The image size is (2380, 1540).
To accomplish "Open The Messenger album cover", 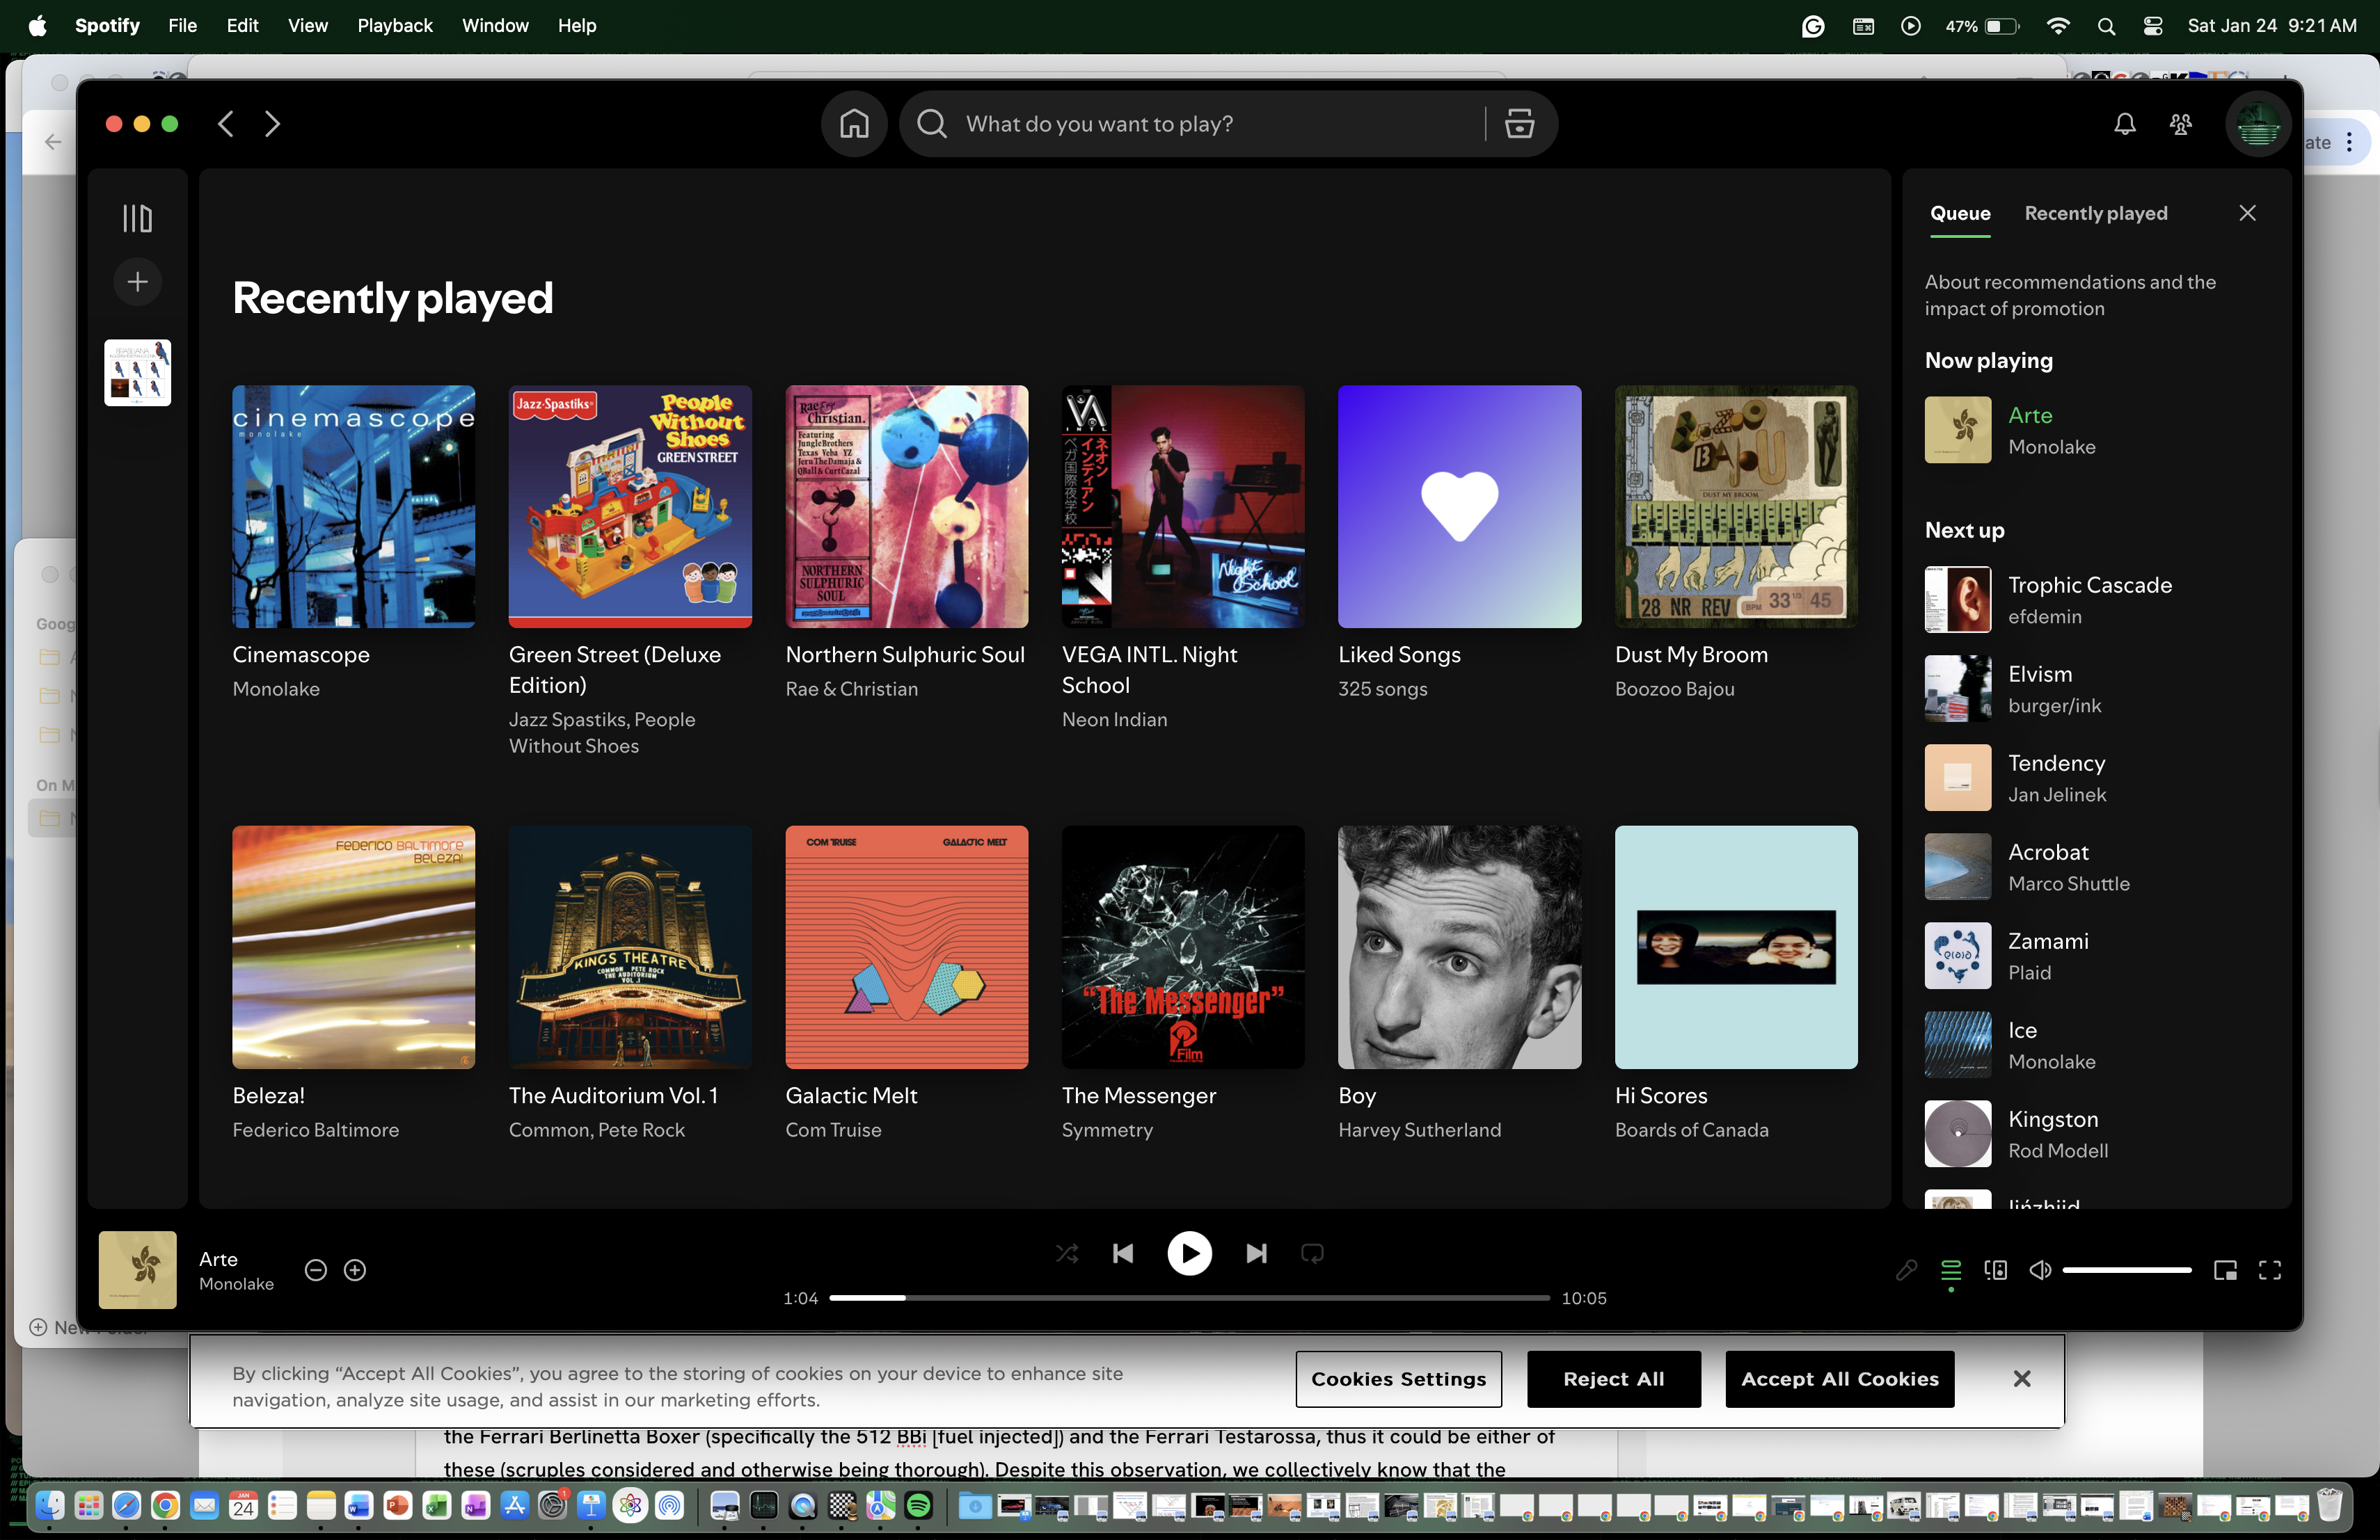I will pyautogui.click(x=1182, y=947).
